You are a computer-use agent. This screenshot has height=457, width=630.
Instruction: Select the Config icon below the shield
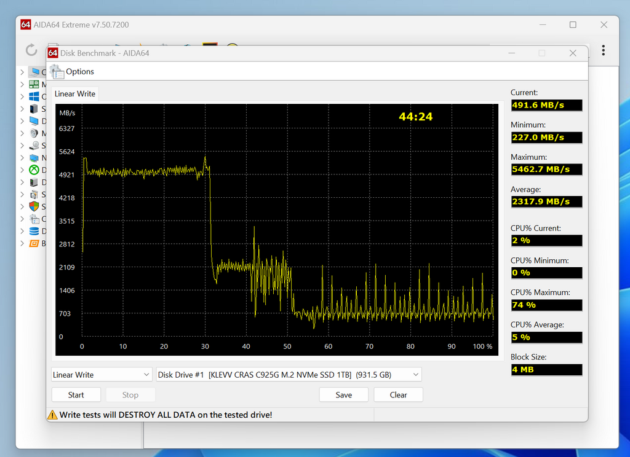[34, 219]
